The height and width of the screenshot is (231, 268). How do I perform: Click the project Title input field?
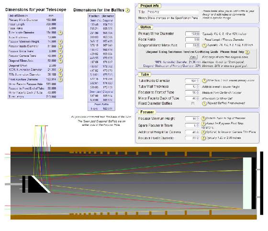click(173, 12)
